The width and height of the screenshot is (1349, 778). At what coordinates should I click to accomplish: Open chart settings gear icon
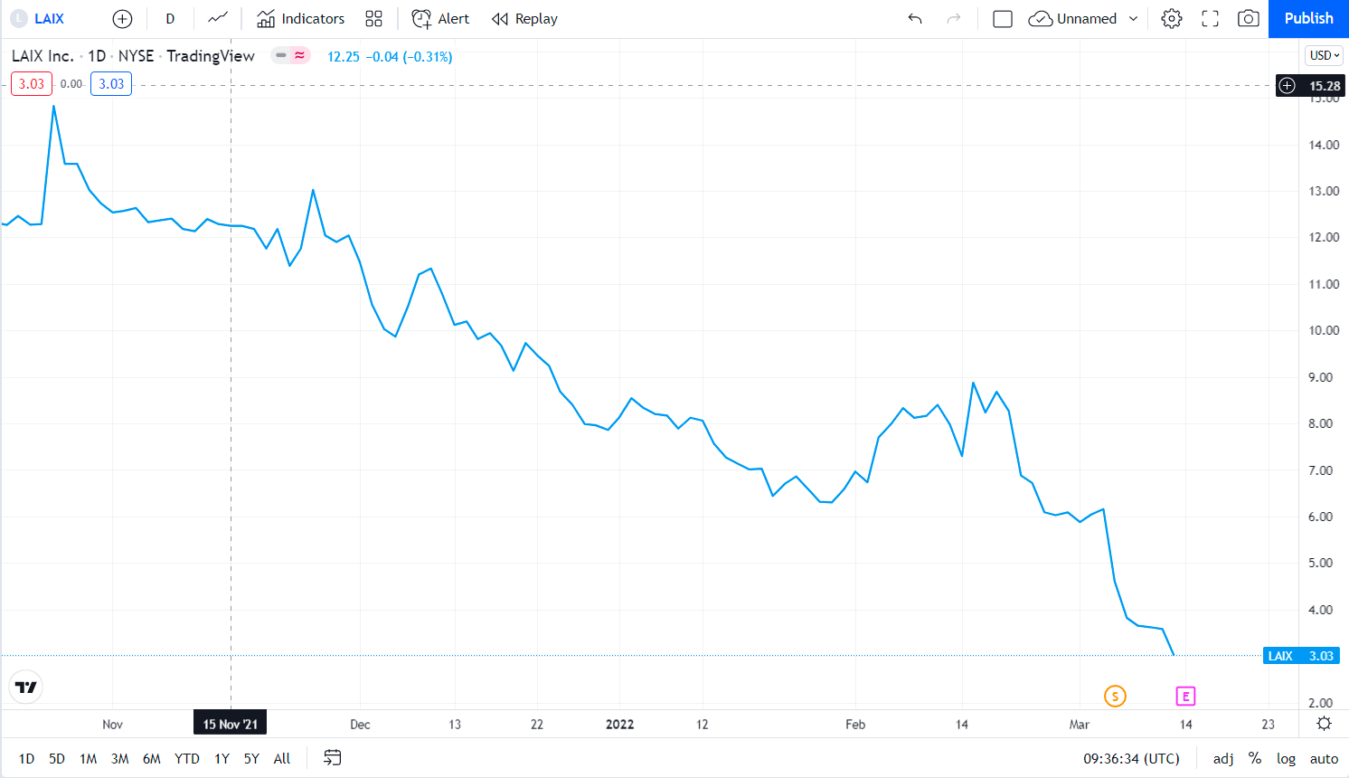coord(1172,19)
